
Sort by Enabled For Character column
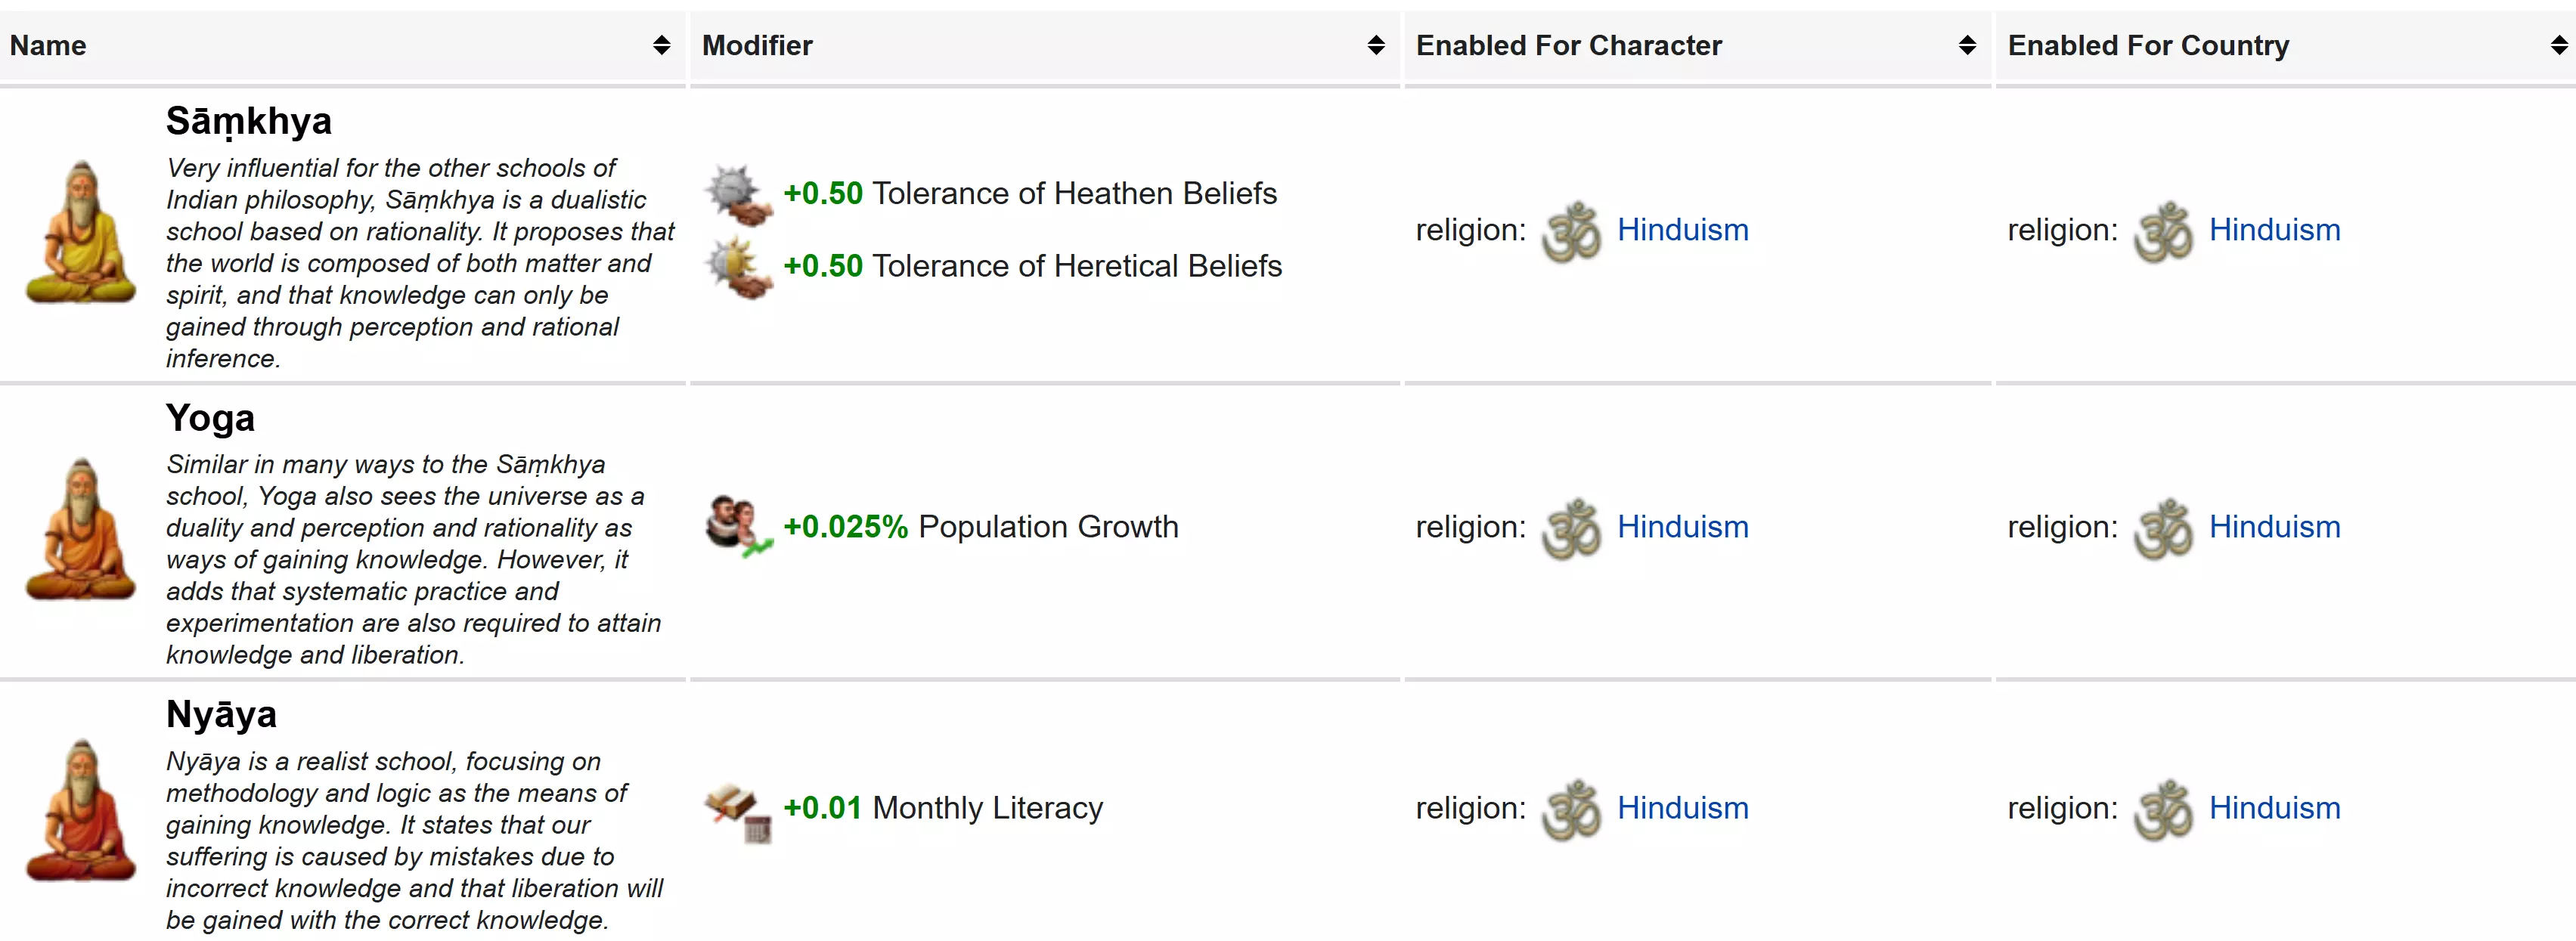[1966, 45]
